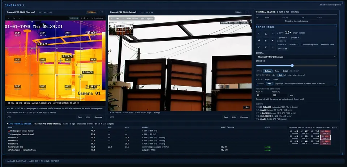Edit the visual camera
Viewport: 347px width, 167px height.
[x=234, y=117]
